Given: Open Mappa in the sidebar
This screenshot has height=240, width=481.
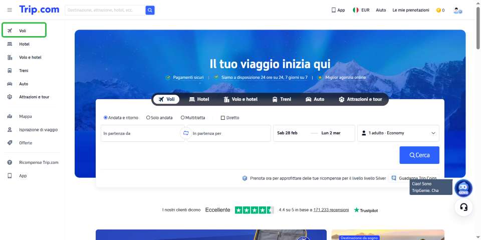Looking at the screenshot, I should 25,116.
